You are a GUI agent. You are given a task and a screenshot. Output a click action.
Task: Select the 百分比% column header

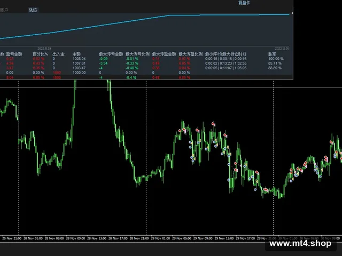[40, 54]
